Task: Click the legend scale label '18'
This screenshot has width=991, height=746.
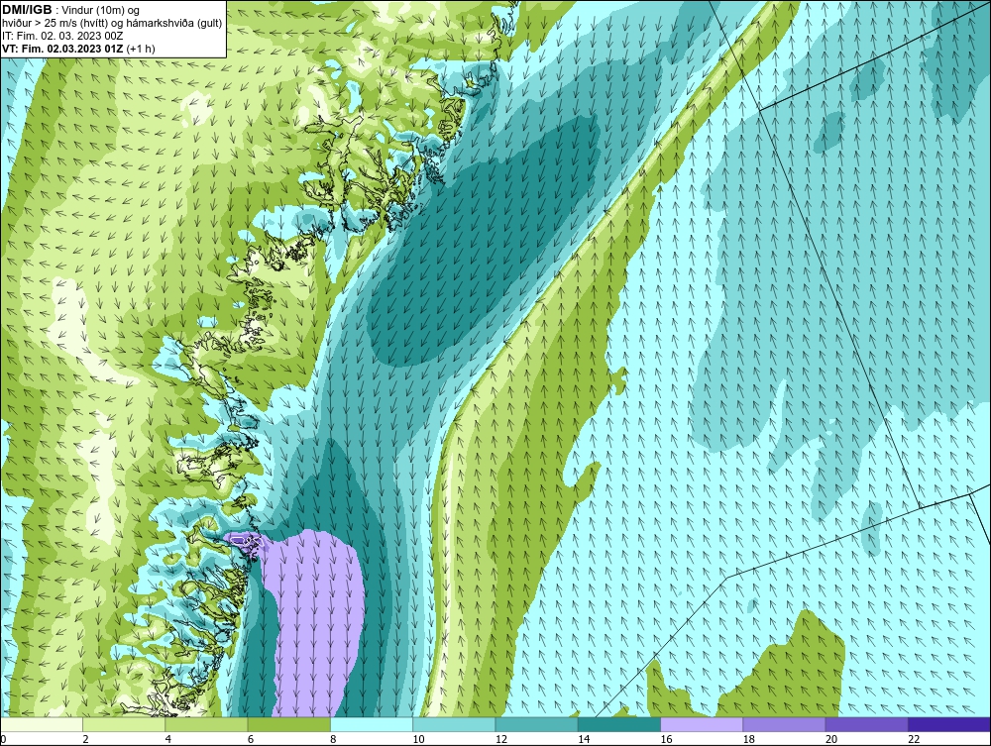Action: click(x=749, y=740)
